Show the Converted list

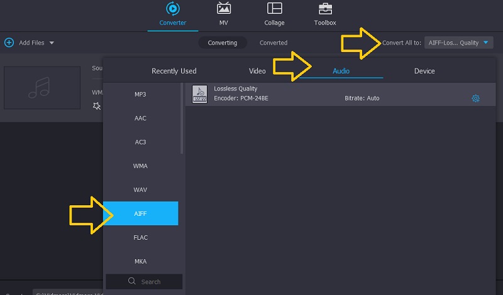274,43
